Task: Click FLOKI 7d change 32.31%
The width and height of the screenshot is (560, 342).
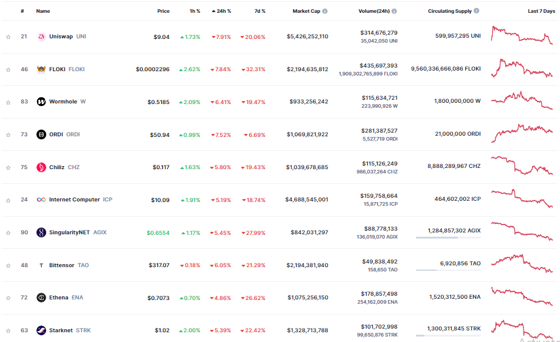Action: point(253,69)
